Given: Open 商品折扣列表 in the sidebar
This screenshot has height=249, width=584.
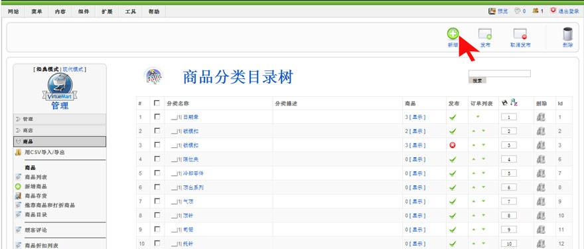Looking at the screenshot, I should 42,246.
